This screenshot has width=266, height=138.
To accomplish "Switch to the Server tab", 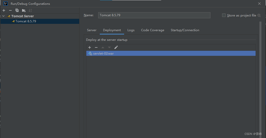I will (x=92, y=30).
